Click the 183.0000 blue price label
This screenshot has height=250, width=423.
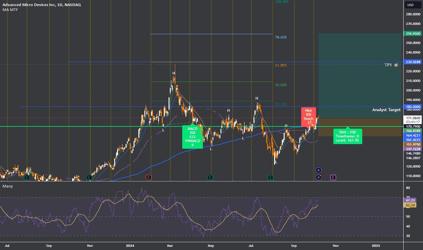pos(413,107)
